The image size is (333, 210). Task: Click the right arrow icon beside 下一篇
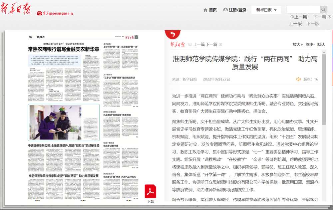tap(220, 44)
